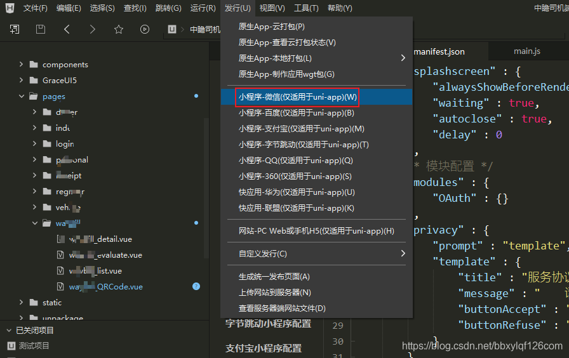Open the 跳转(G) menu
Image resolution: width=569 pixels, height=358 pixels.
point(168,8)
